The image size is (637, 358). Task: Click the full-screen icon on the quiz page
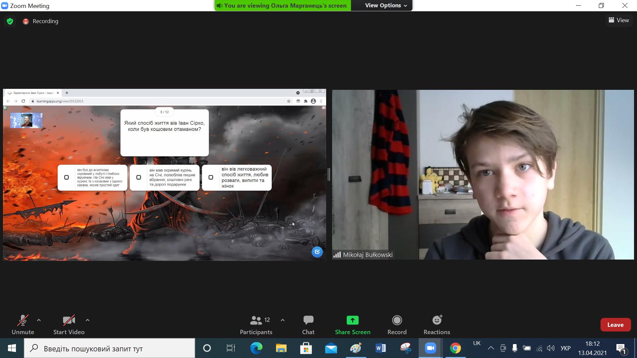click(x=324, y=108)
